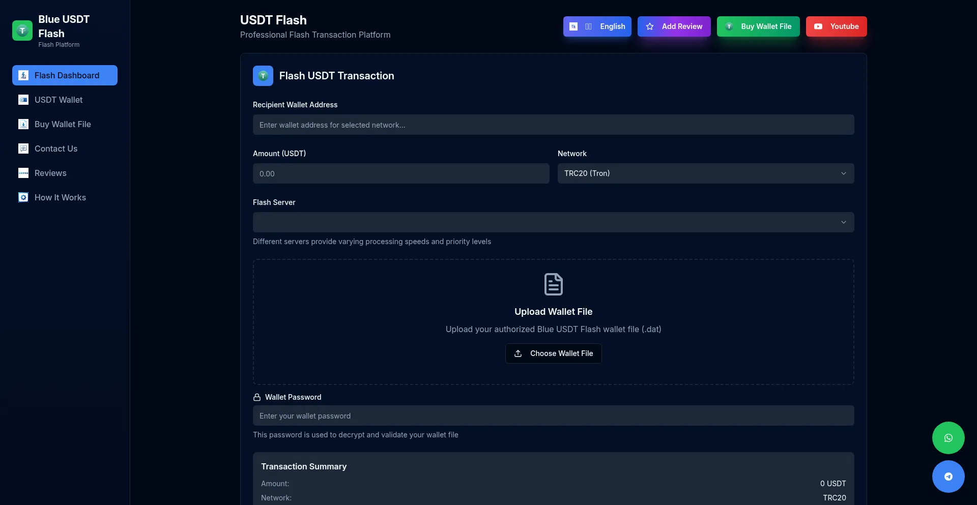Click the Choose Wallet File button
The image size is (977, 505).
click(x=554, y=353)
